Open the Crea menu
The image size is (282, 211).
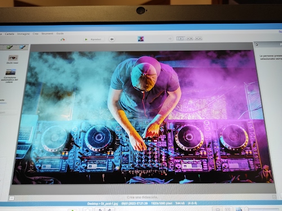tap(36, 34)
